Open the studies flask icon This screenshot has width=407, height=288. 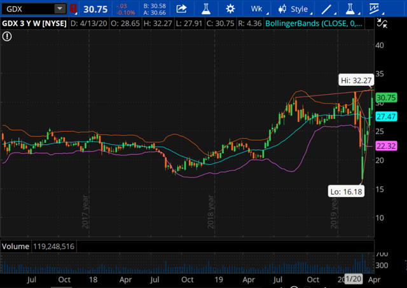tap(206, 9)
